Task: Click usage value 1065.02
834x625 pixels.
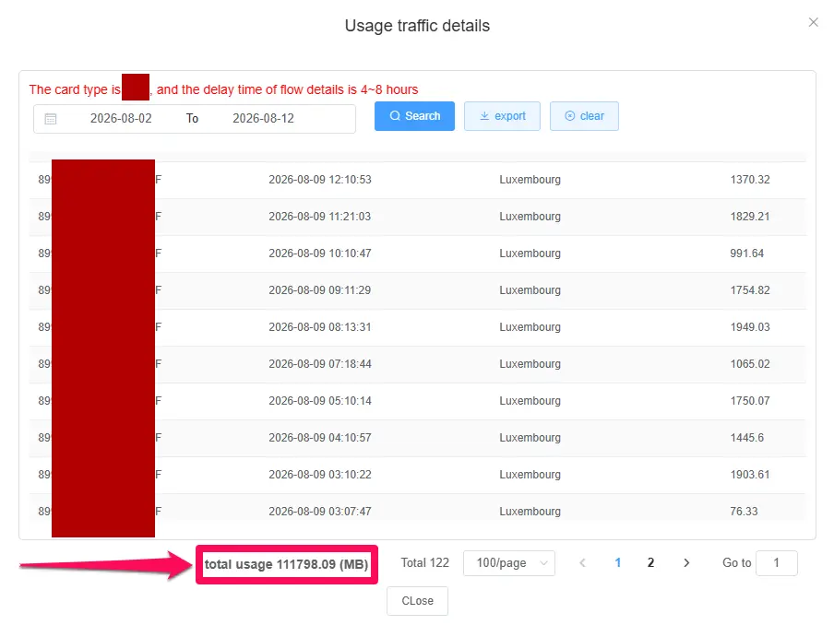Action: (750, 364)
